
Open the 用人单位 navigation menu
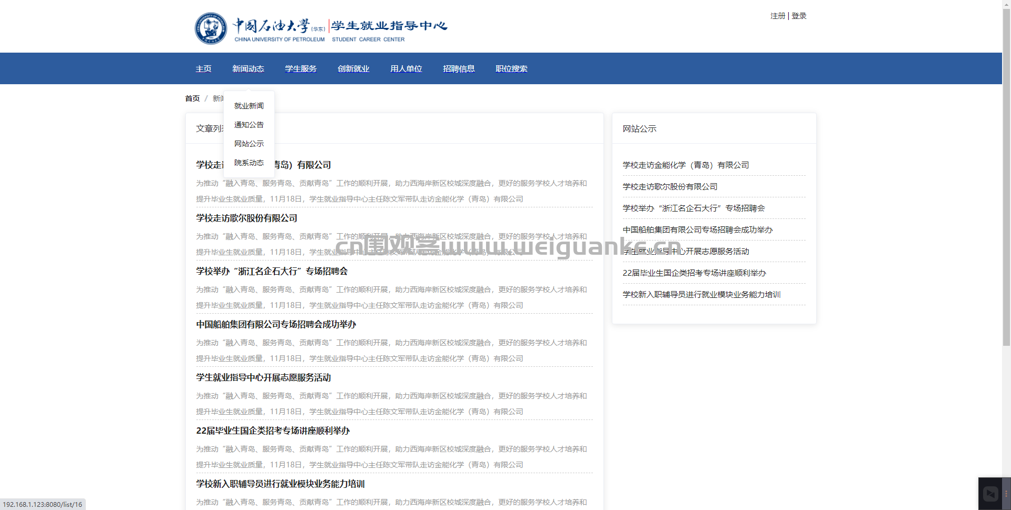pyautogui.click(x=406, y=69)
